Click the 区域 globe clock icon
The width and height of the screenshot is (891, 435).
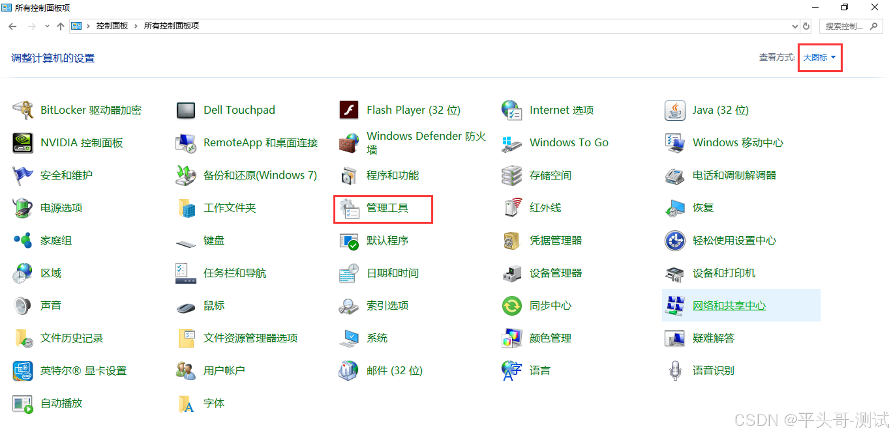23,273
